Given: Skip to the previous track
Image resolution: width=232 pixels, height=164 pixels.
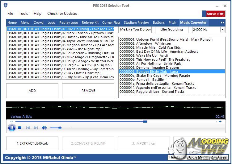Looking at the screenshot, I should pos(28,128).
